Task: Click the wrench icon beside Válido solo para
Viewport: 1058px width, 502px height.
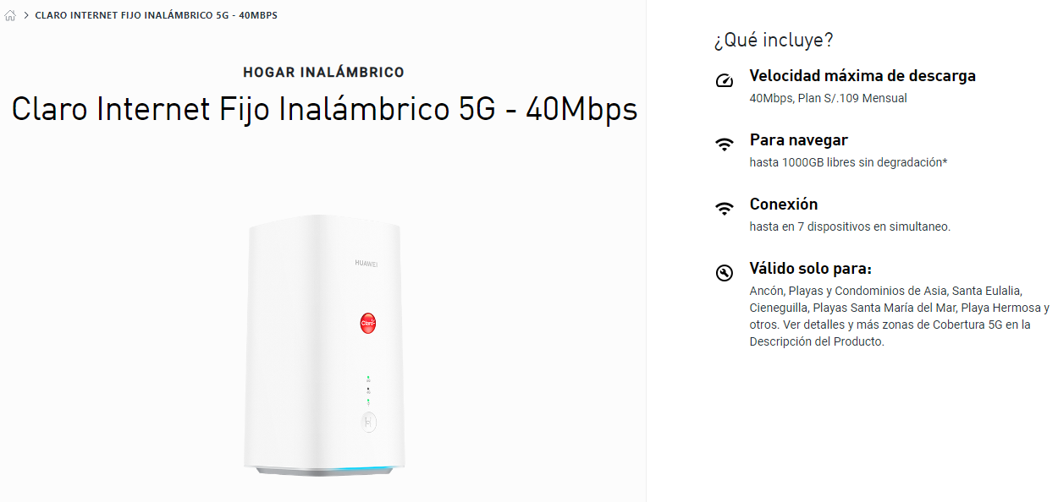Action: (x=724, y=273)
